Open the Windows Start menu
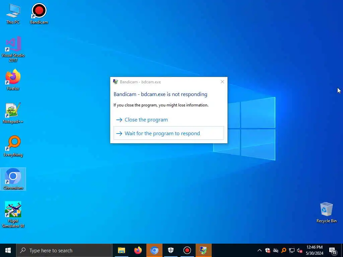The image size is (343, 257). 8,250
